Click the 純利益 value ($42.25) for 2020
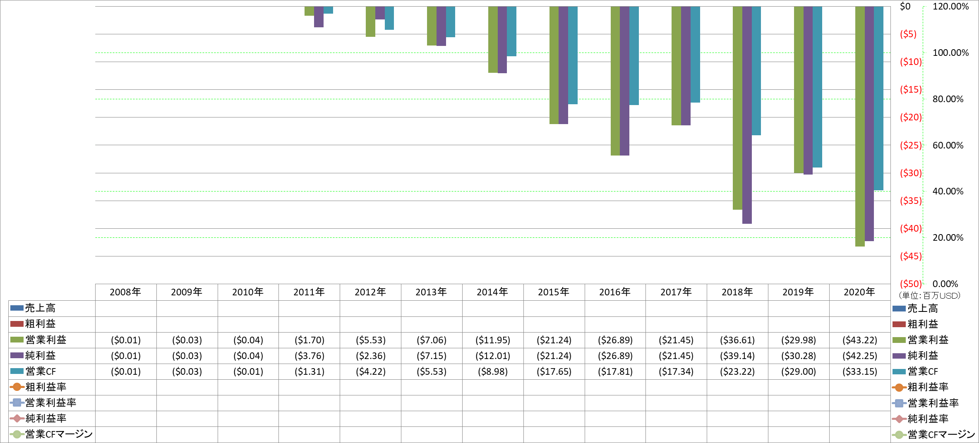This screenshot has width=979, height=443. (x=860, y=356)
